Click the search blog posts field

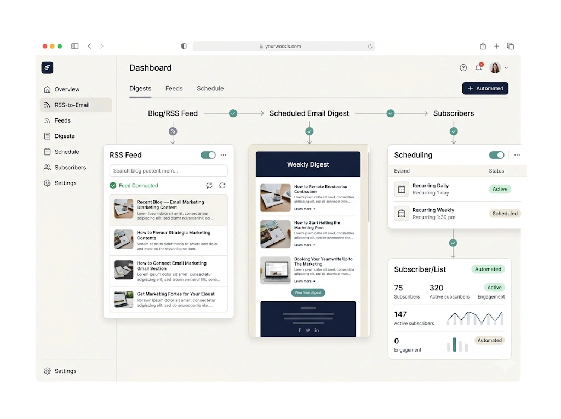click(169, 171)
